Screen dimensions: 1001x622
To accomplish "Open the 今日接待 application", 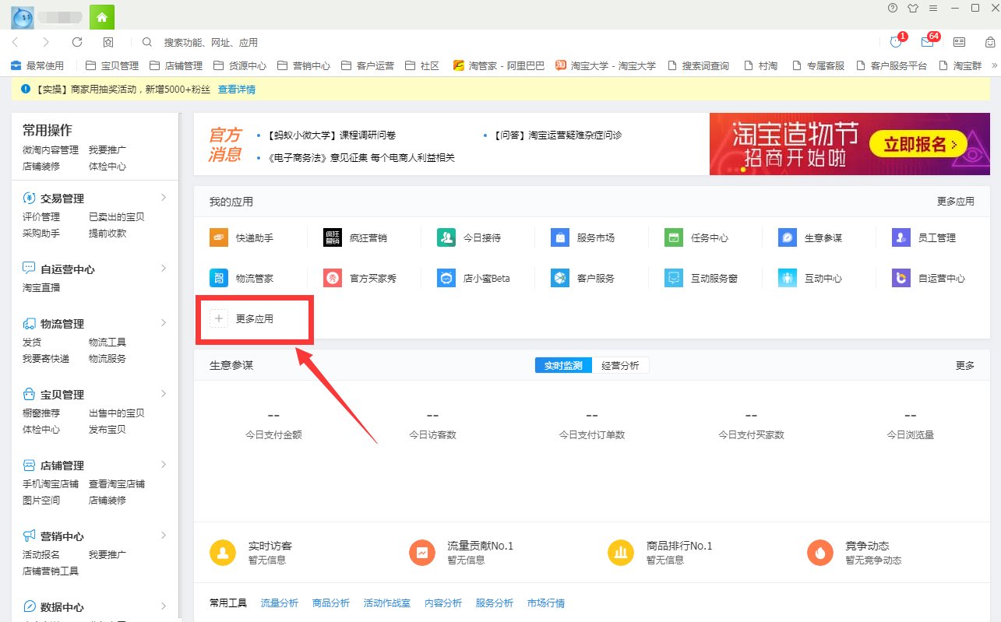I will click(x=468, y=237).
